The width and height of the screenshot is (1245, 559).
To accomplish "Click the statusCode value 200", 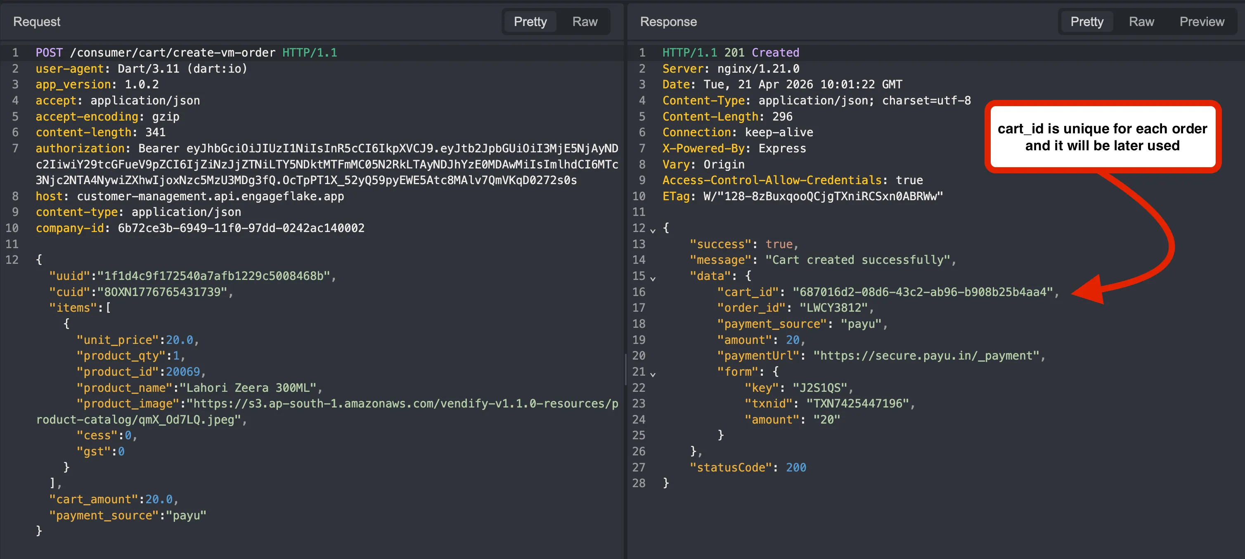I will (x=795, y=468).
